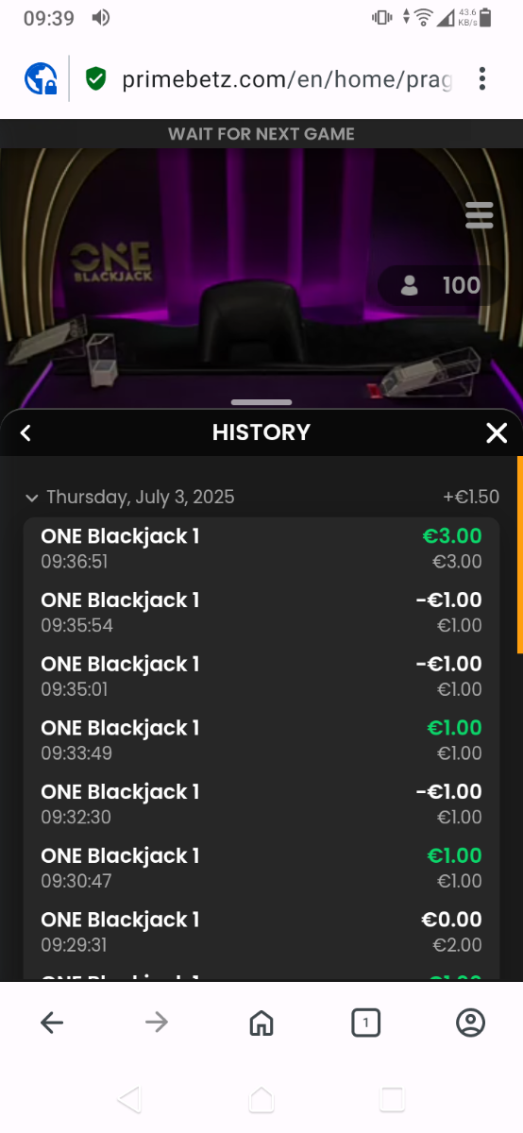
Task: Tap the Android system back button
Action: [x=129, y=1100]
